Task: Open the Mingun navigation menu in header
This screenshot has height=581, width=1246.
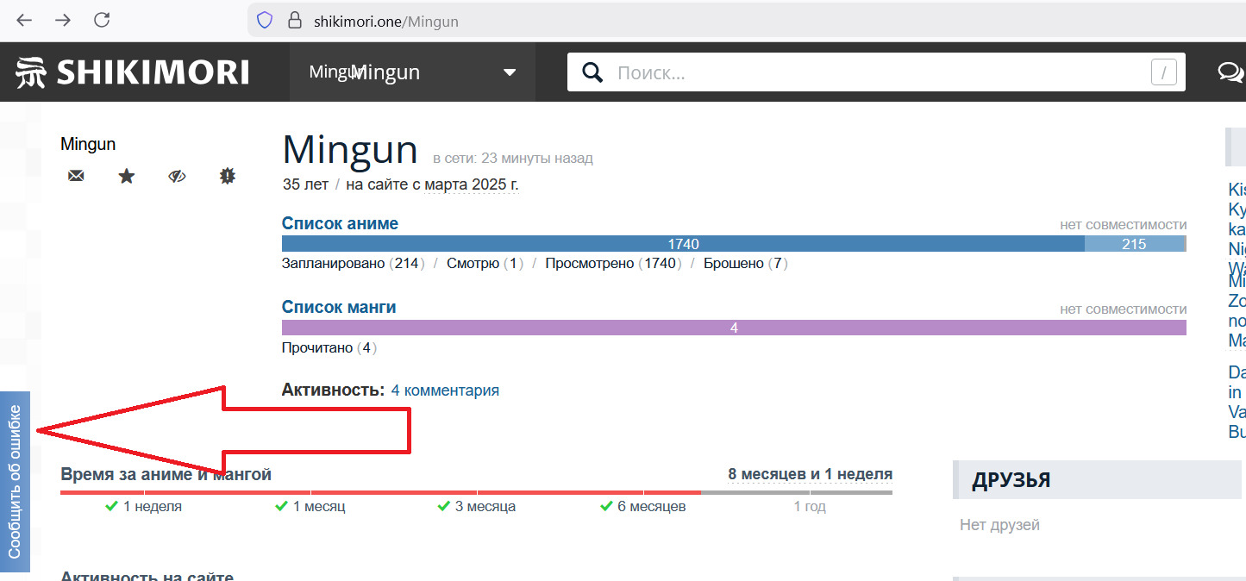Action: tap(384, 72)
